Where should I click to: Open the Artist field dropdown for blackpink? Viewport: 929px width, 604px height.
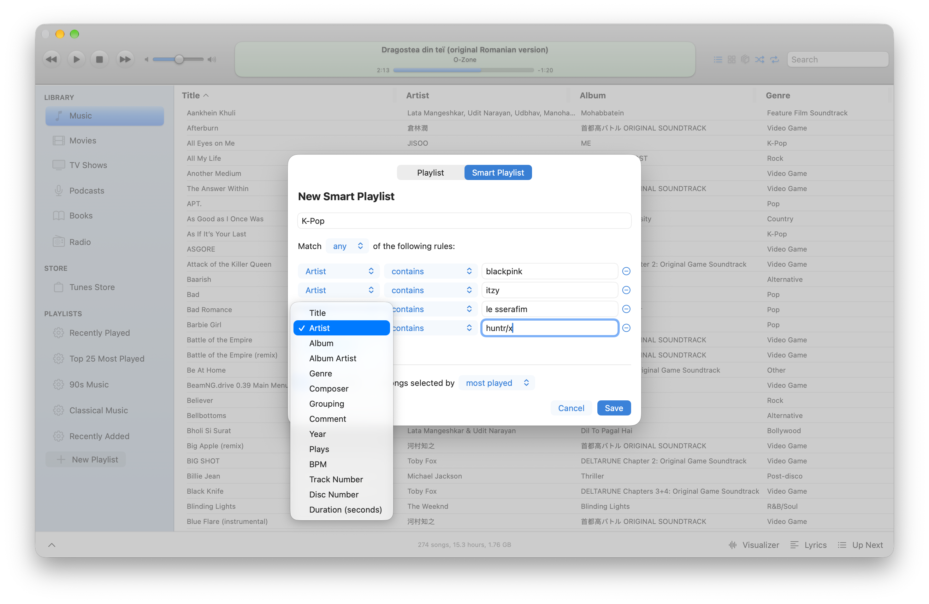pyautogui.click(x=338, y=271)
